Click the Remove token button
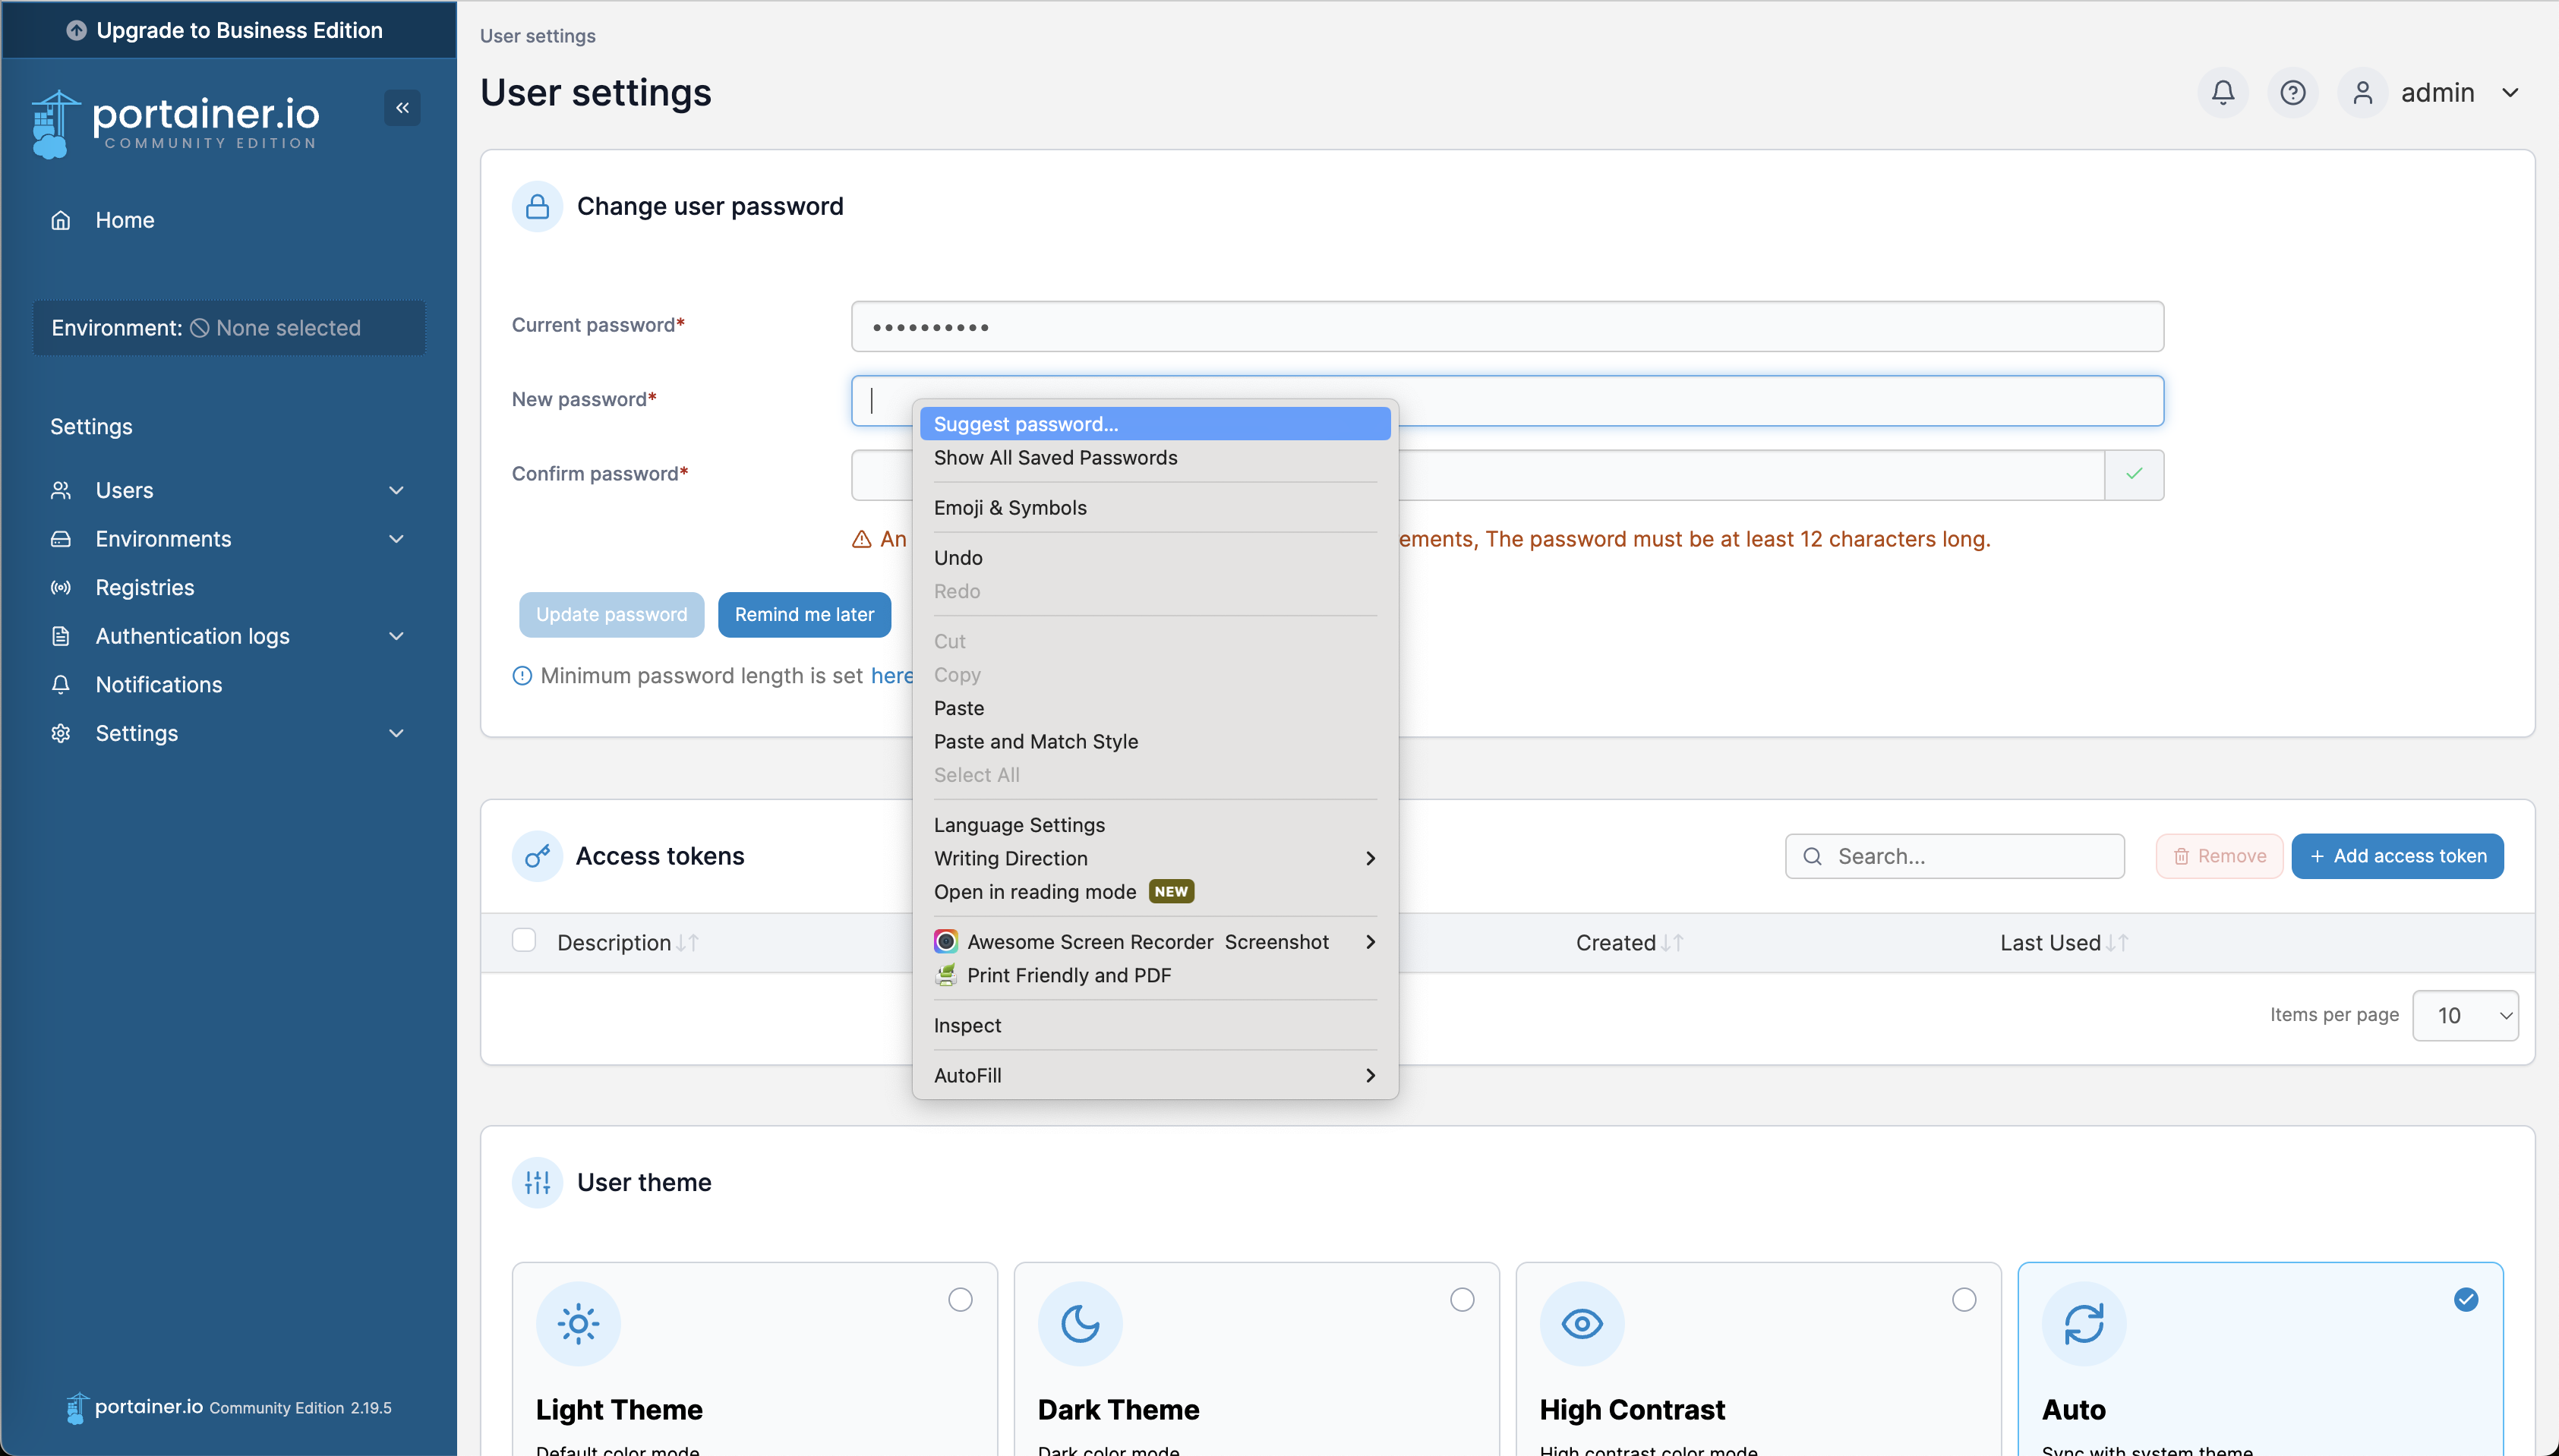 pos(2219,856)
